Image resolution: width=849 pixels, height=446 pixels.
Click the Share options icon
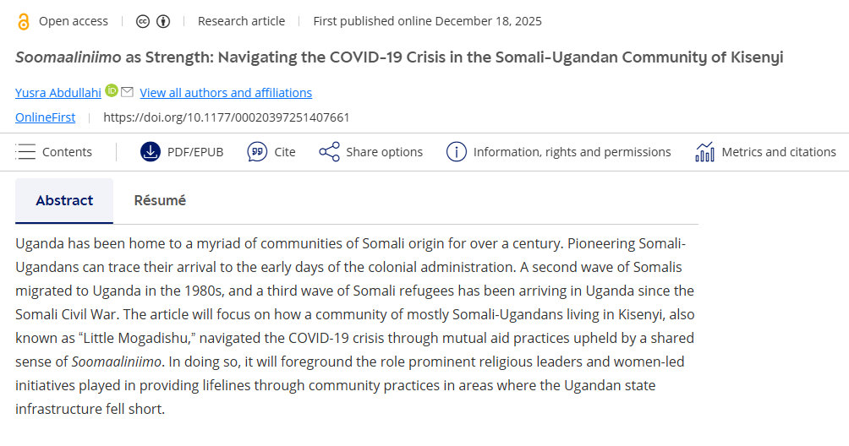click(x=329, y=152)
